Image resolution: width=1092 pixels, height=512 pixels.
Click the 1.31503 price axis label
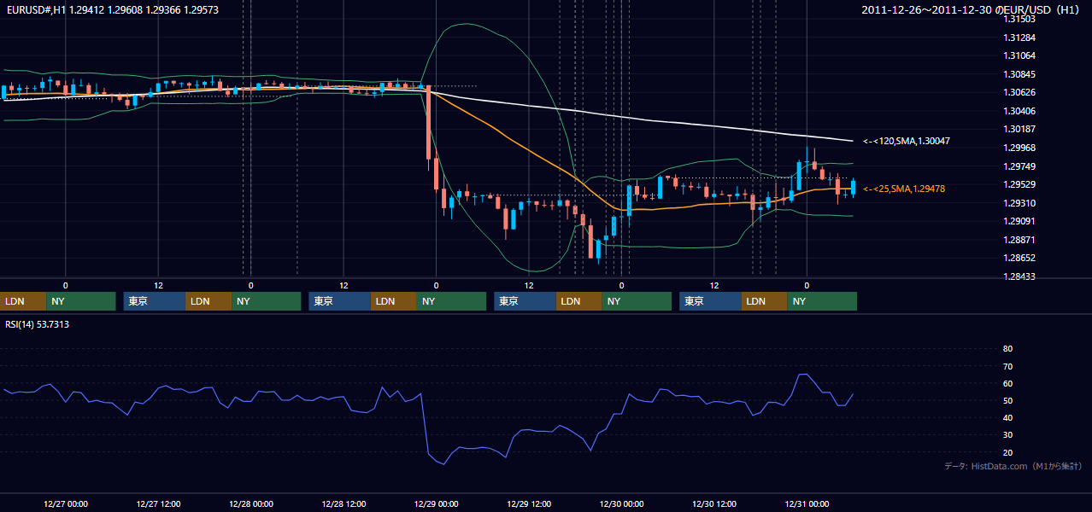click(1019, 19)
